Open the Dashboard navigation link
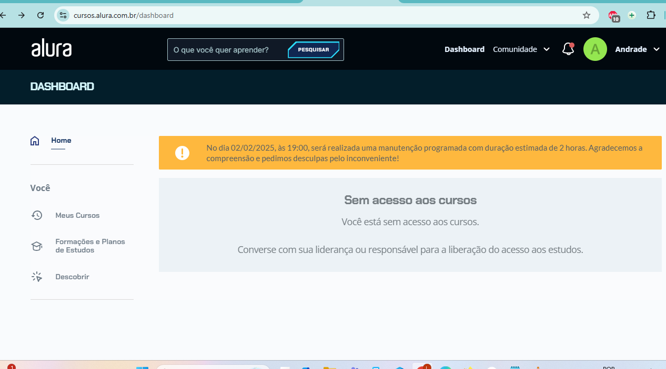 (465, 49)
